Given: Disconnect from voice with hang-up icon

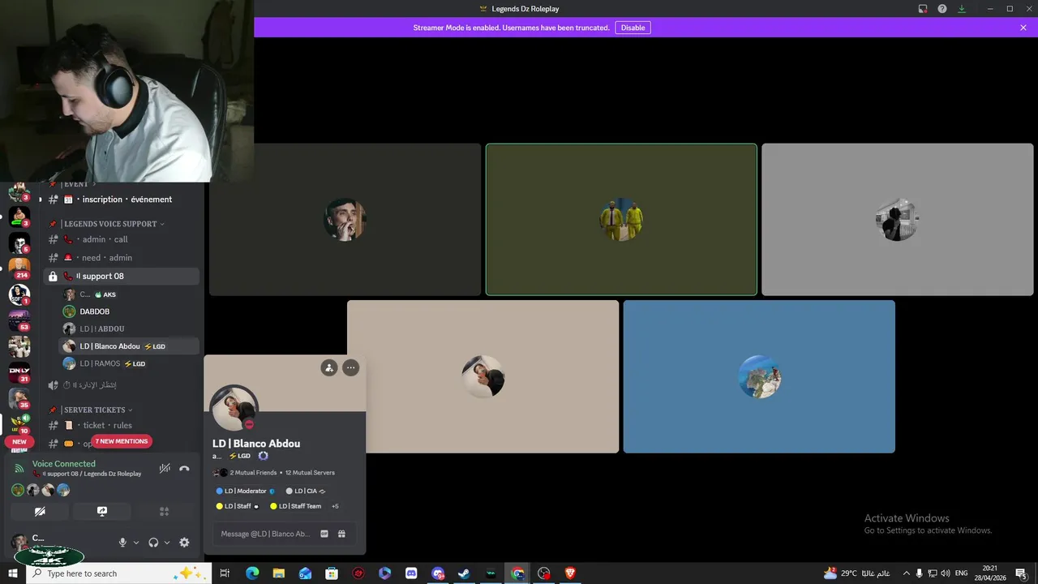Looking at the screenshot, I should (184, 468).
